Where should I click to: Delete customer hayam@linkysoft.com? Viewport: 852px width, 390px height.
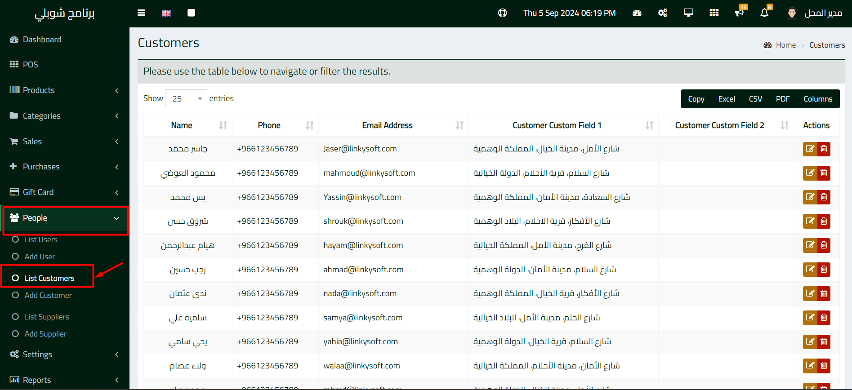(x=824, y=245)
